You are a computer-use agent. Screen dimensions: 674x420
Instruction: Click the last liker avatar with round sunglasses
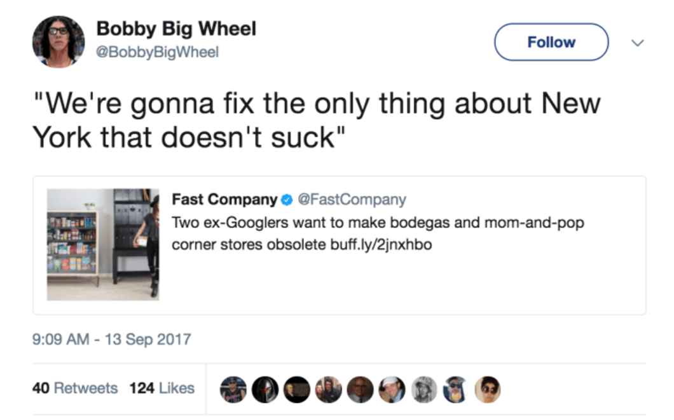pyautogui.click(x=487, y=389)
